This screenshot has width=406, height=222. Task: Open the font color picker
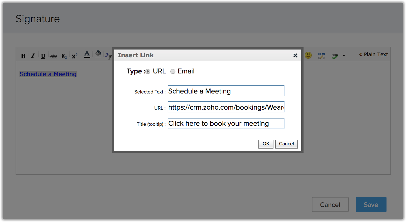pyautogui.click(x=87, y=54)
